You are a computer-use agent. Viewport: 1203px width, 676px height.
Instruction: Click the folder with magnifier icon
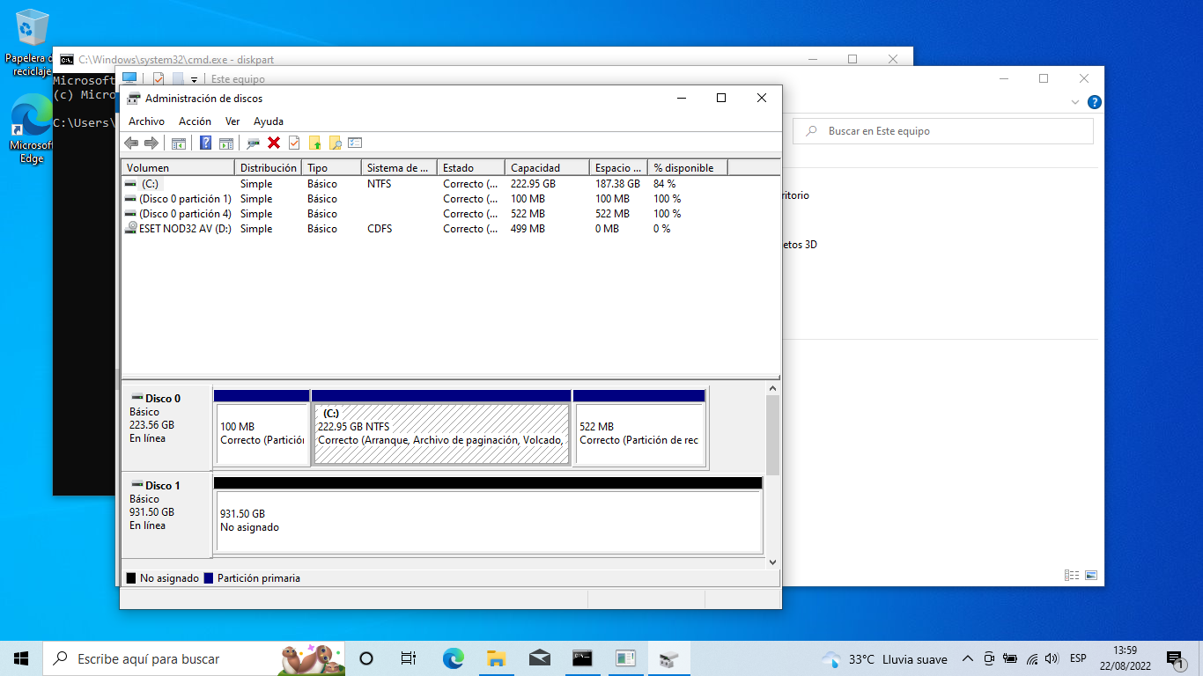(x=335, y=143)
